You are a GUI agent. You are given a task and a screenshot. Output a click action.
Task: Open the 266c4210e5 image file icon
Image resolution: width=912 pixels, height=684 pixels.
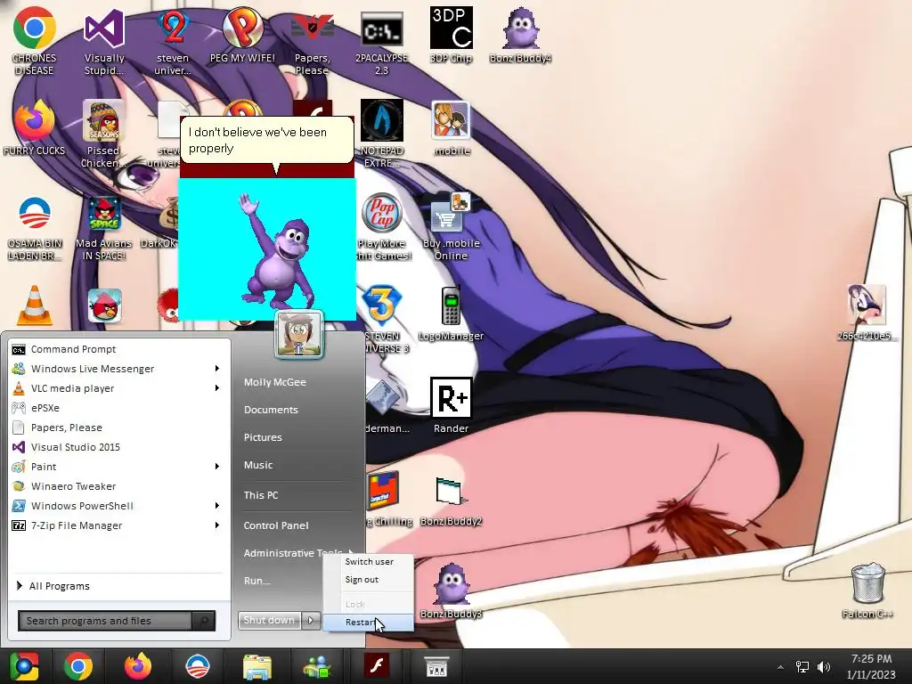click(867, 313)
